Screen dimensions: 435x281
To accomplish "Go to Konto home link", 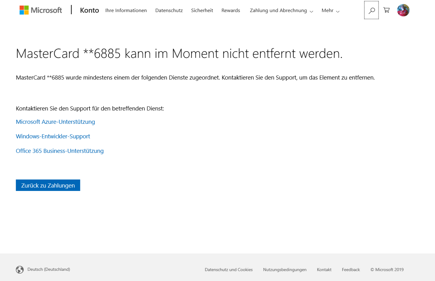I will click(89, 10).
